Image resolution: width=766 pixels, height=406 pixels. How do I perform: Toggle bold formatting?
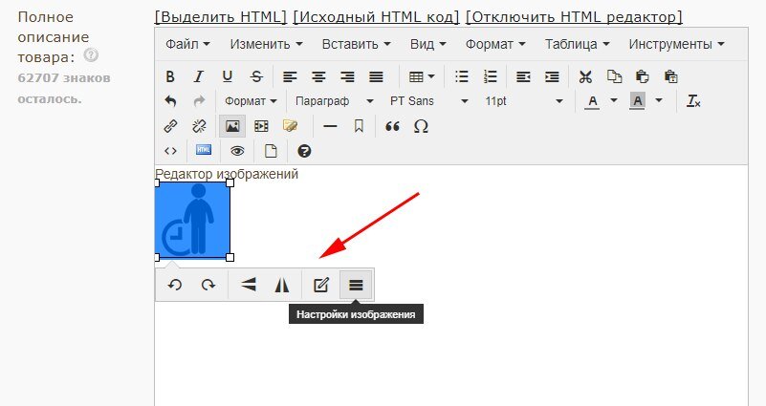click(170, 76)
